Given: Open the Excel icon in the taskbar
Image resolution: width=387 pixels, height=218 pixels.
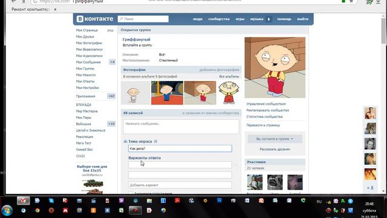Looking at the screenshot, I should point(121,210).
